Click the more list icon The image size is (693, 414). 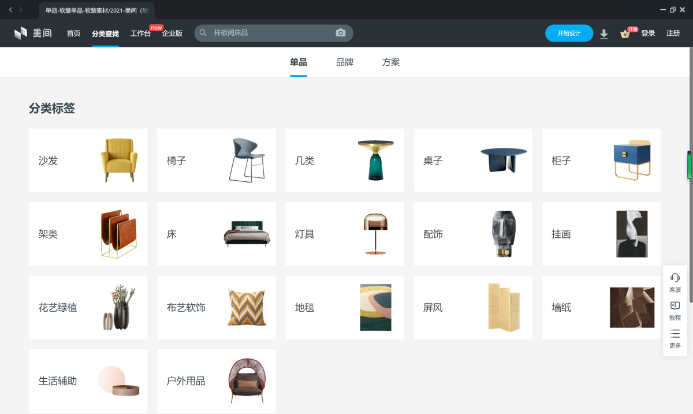click(x=675, y=338)
